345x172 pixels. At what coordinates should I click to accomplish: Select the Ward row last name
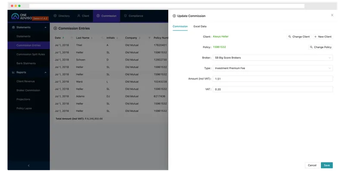[79, 82]
